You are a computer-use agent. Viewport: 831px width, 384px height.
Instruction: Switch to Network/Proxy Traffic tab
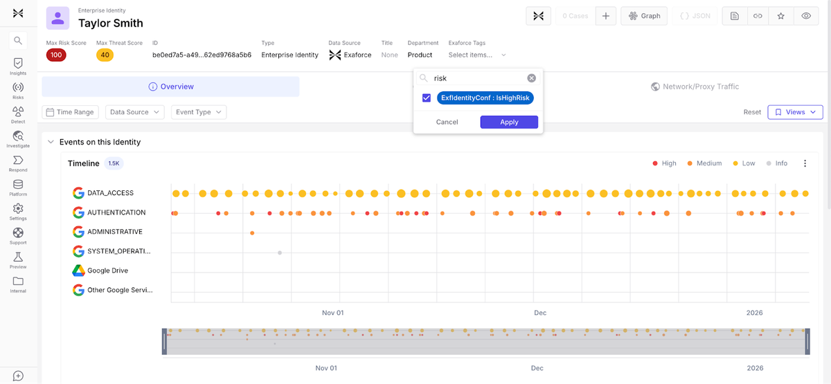click(695, 86)
